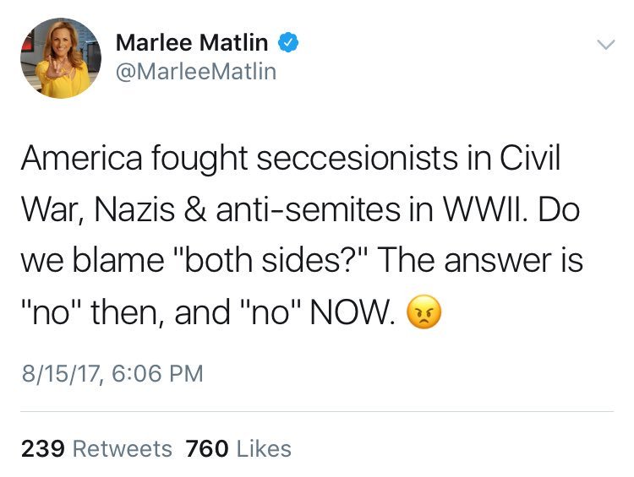Screen dimensions: 634x477
Task: Open the @MarleeMatlin handle link
Action: coord(194,73)
